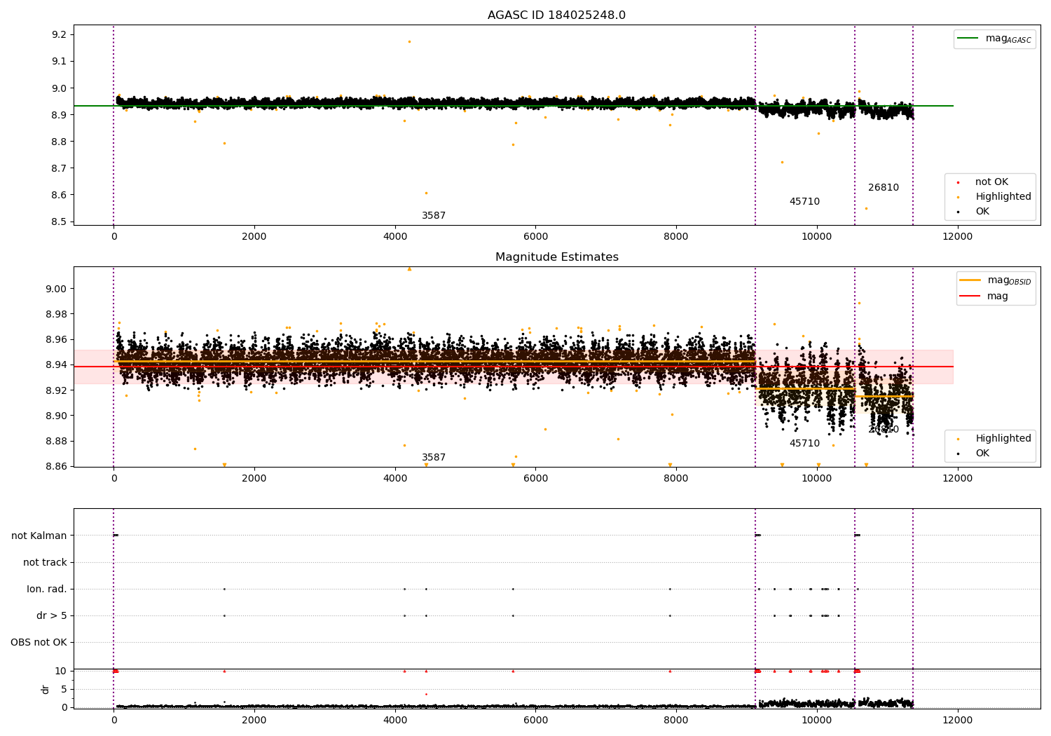Click the rotated "dr" y-axis label
The image size is (1051, 736).
(46, 690)
